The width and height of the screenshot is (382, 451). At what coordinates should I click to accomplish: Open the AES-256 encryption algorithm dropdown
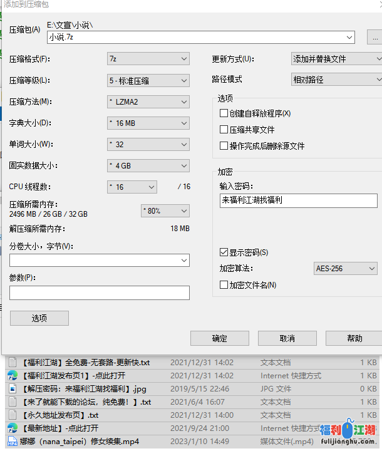pos(345,269)
